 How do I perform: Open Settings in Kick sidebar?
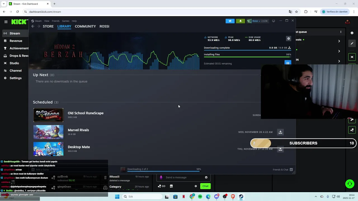pyautogui.click(x=15, y=78)
